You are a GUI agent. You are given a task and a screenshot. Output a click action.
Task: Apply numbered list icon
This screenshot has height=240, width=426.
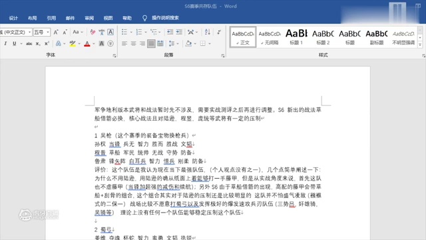click(x=139, y=32)
